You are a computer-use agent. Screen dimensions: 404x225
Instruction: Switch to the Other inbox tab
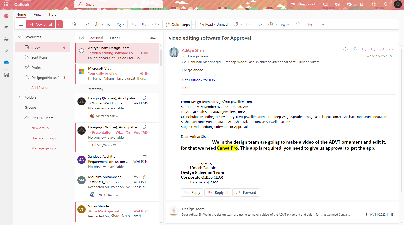pos(115,38)
